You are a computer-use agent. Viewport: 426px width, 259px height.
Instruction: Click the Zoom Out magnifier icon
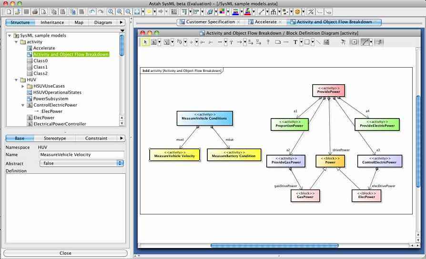pos(128,11)
